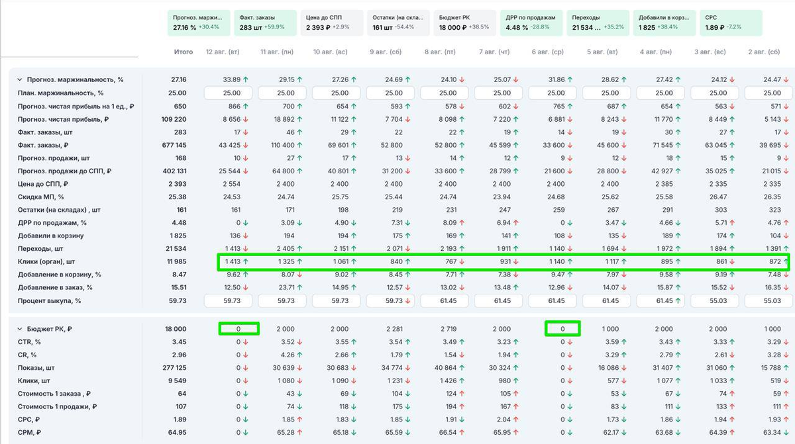The height and width of the screenshot is (444, 795).
Task: Collapse the Бюджет РК section chevron
Action: (19, 329)
